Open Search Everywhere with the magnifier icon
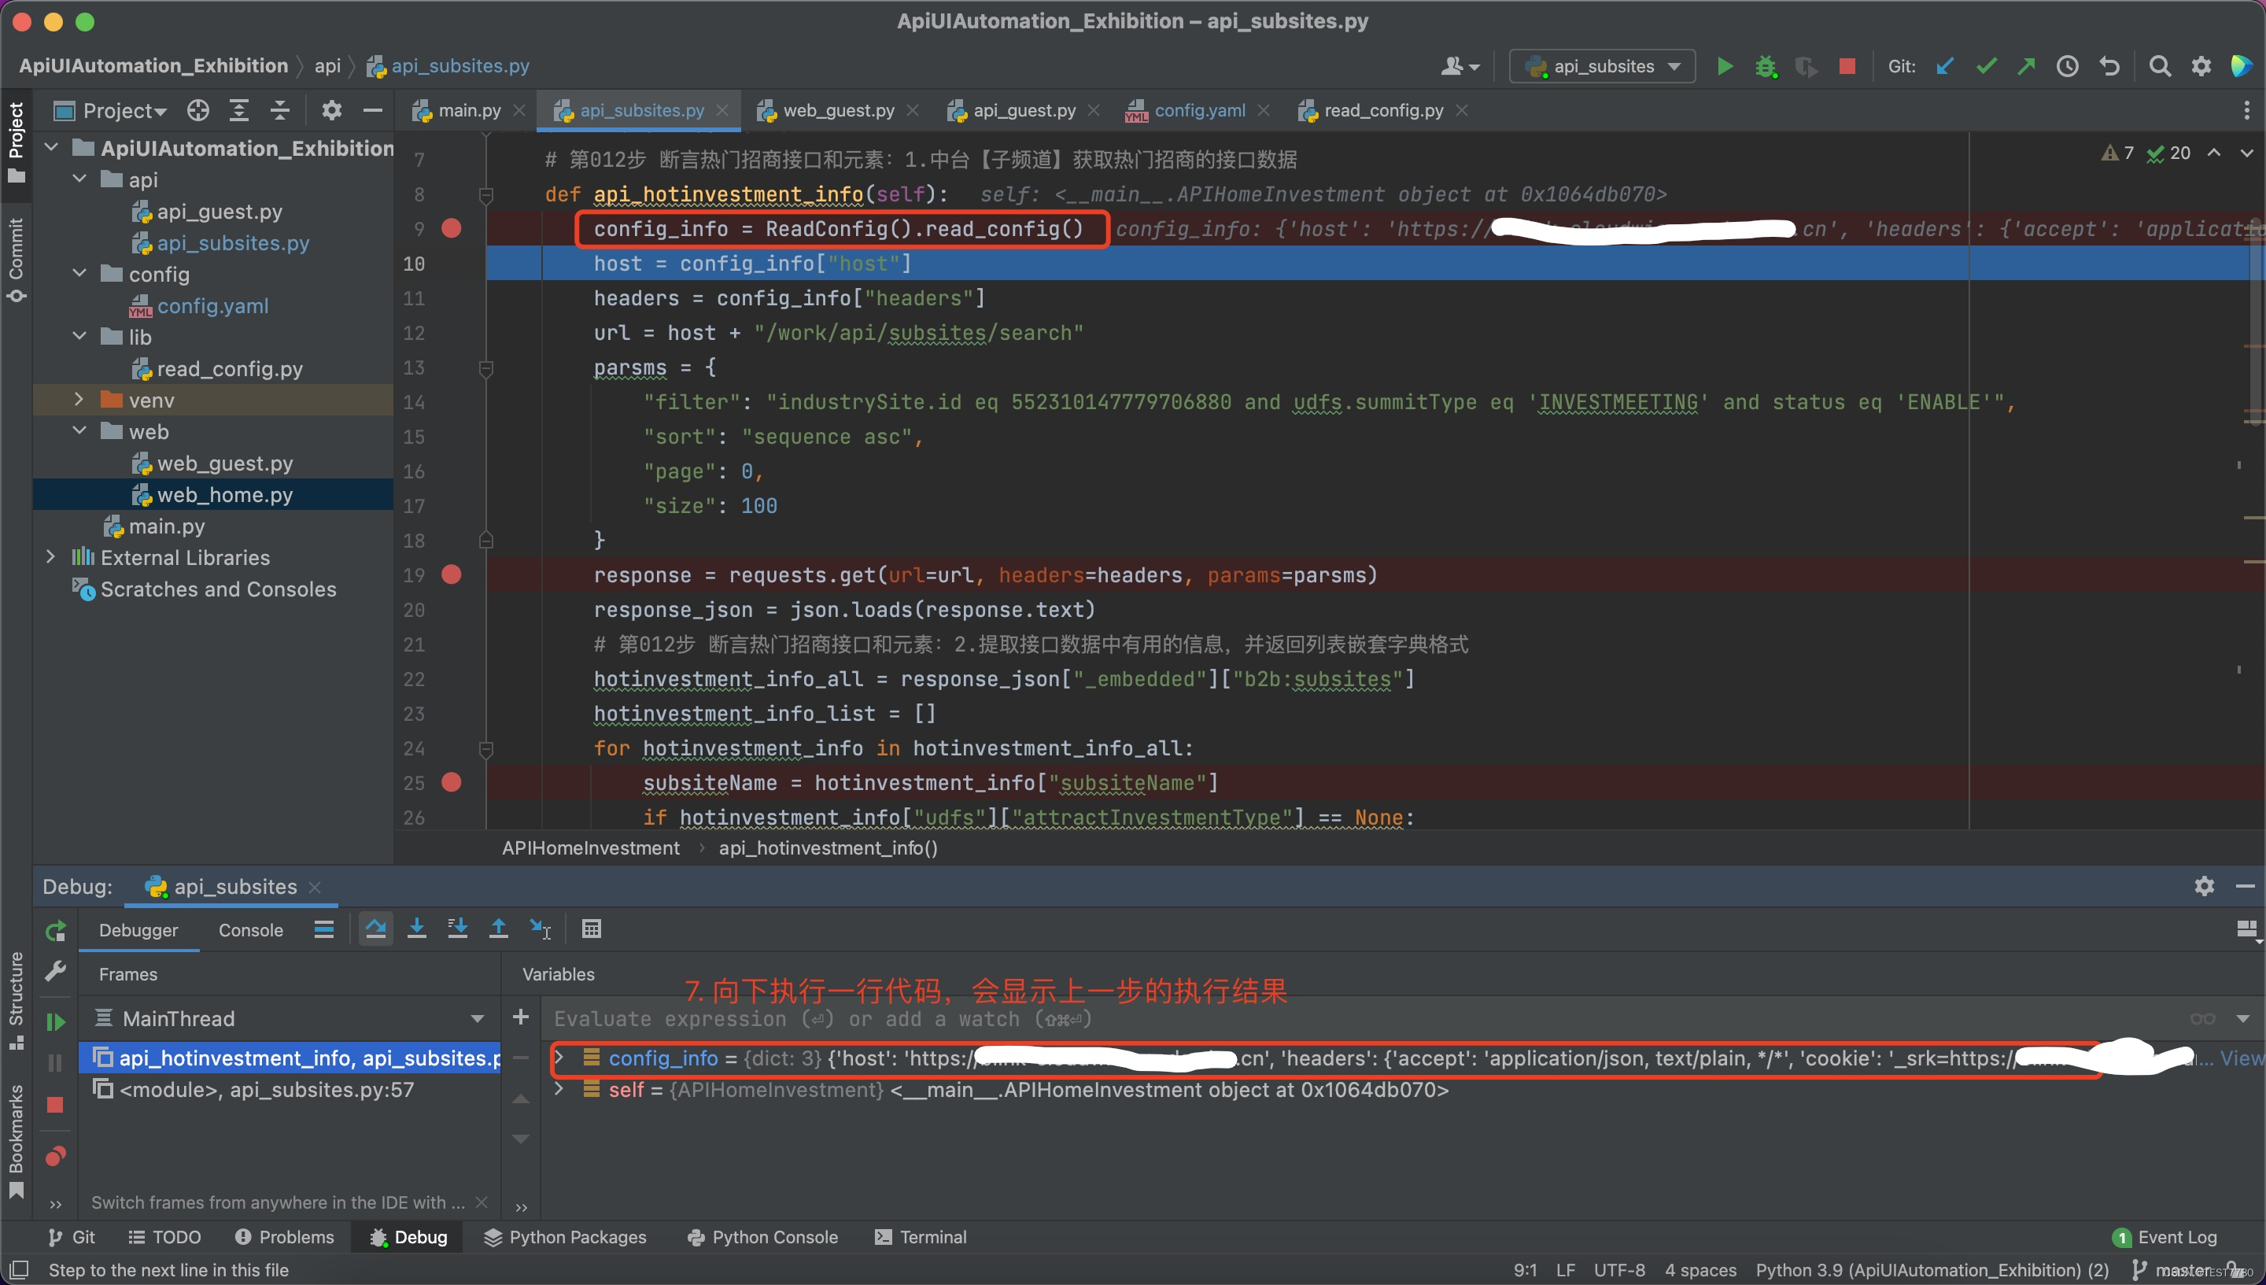This screenshot has width=2266, height=1285. coord(2158,65)
